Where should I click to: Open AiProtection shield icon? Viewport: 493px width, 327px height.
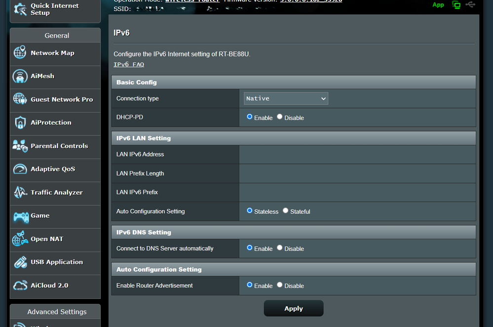click(x=20, y=123)
